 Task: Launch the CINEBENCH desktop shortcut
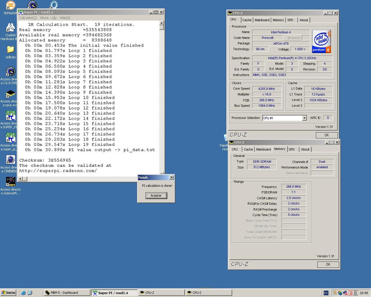coord(11,160)
